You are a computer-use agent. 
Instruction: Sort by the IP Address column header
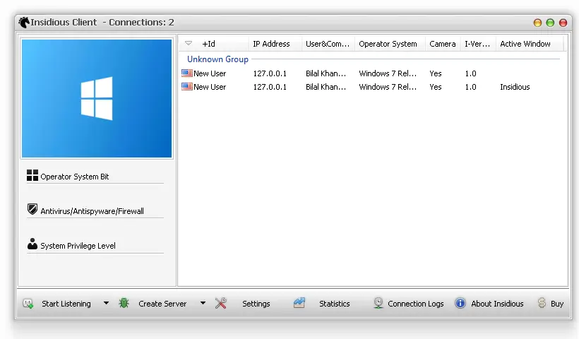(x=271, y=44)
